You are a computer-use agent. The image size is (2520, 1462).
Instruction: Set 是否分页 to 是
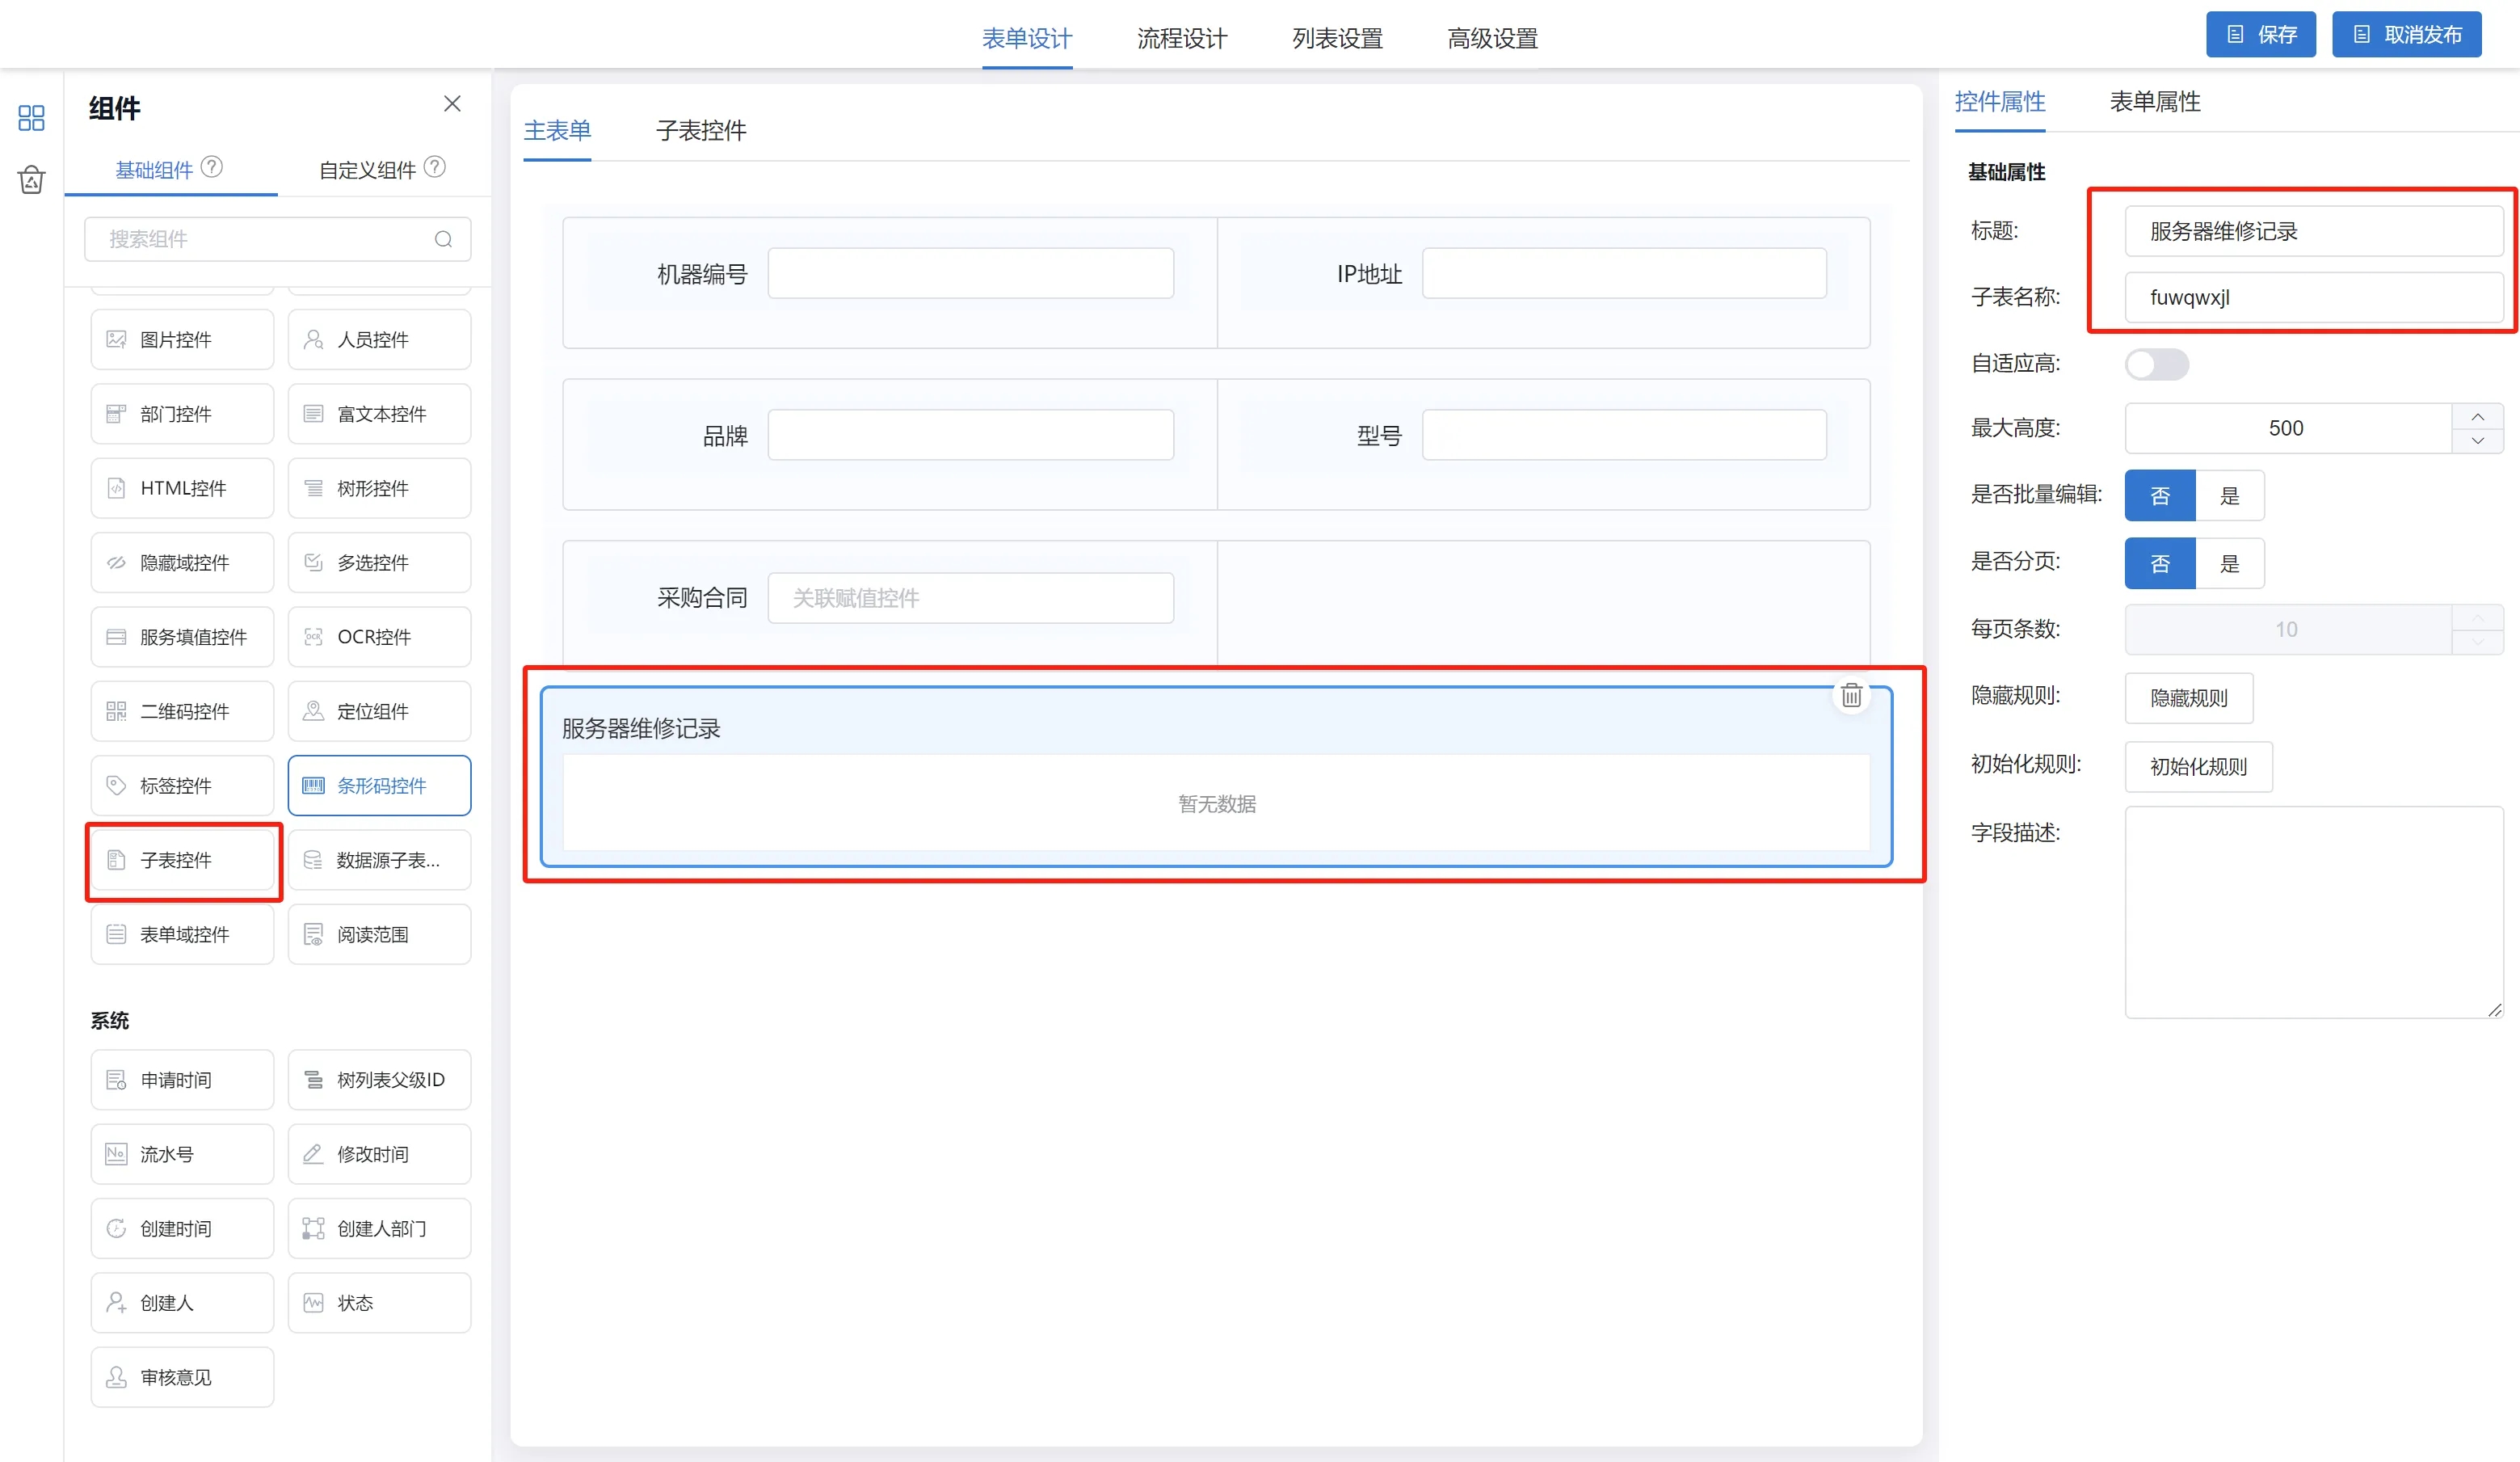click(x=2229, y=563)
